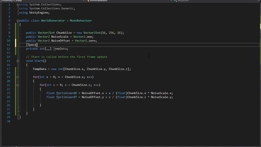This screenshot has height=147, width=261.
Task: Place cursor after [Space on line 11
Action: (37, 45)
